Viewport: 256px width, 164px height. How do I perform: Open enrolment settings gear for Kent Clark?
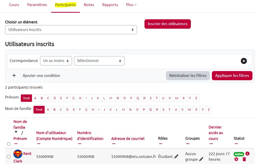pyautogui.click(x=236, y=159)
